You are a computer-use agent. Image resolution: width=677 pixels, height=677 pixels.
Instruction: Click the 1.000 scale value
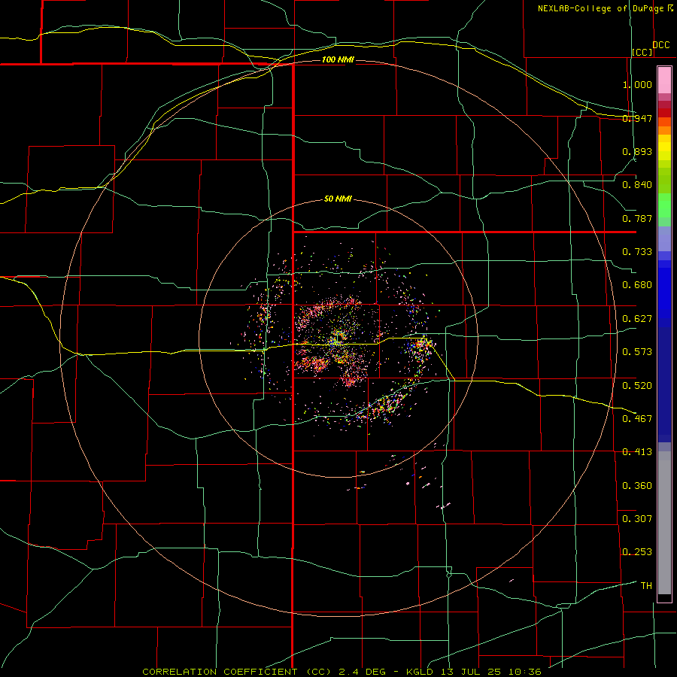(637, 84)
